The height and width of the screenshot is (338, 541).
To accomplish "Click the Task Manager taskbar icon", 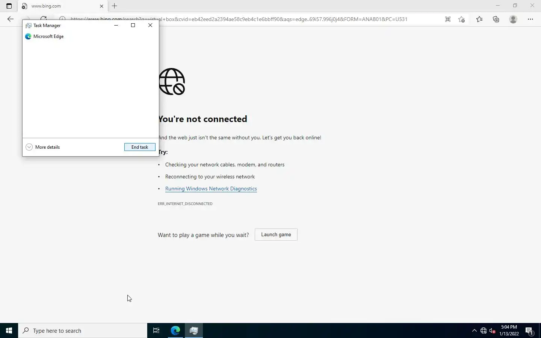I will tap(194, 330).
